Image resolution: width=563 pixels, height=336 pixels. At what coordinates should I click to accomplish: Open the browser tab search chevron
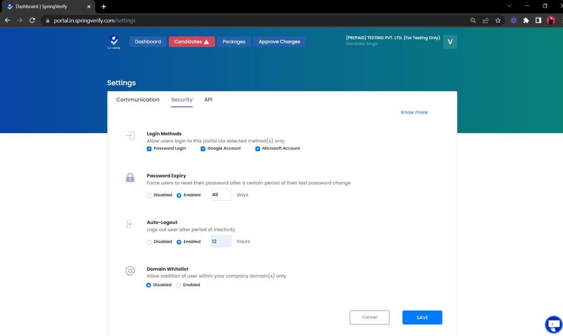pyautogui.click(x=509, y=6)
